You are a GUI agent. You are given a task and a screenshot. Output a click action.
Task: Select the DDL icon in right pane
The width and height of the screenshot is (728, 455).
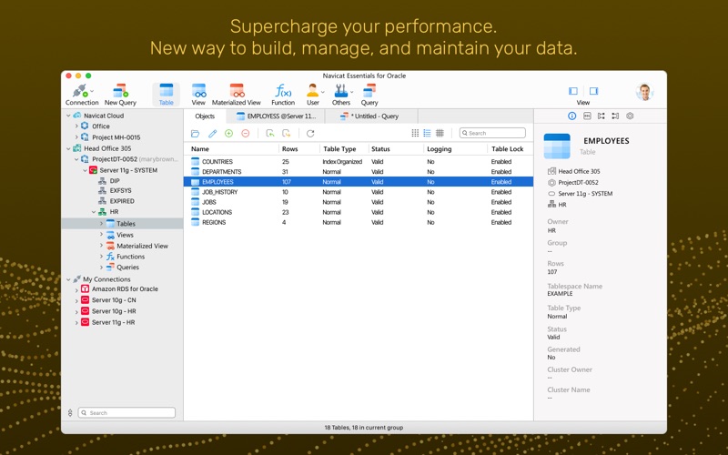click(x=587, y=116)
